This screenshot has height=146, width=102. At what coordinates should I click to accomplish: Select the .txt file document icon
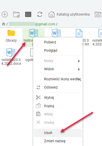(79, 33)
